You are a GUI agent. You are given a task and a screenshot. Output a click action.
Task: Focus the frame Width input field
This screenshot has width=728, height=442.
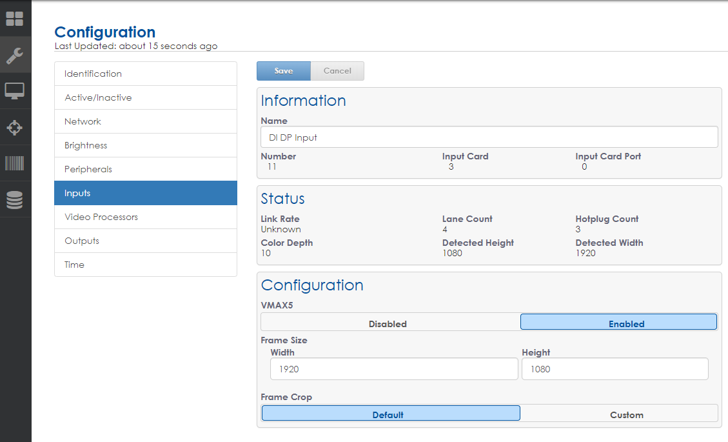point(394,369)
